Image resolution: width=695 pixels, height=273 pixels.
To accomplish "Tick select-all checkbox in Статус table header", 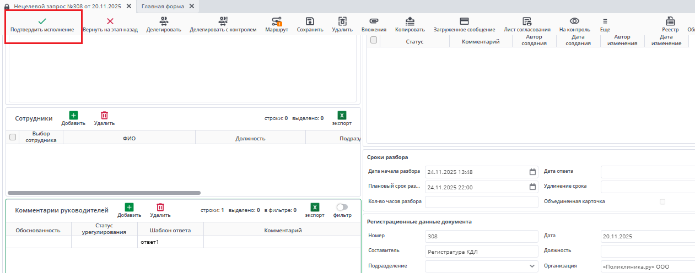I will pyautogui.click(x=374, y=40).
